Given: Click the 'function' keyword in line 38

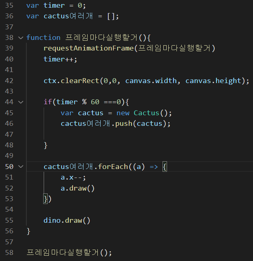Looking at the screenshot, I should coord(43,37).
